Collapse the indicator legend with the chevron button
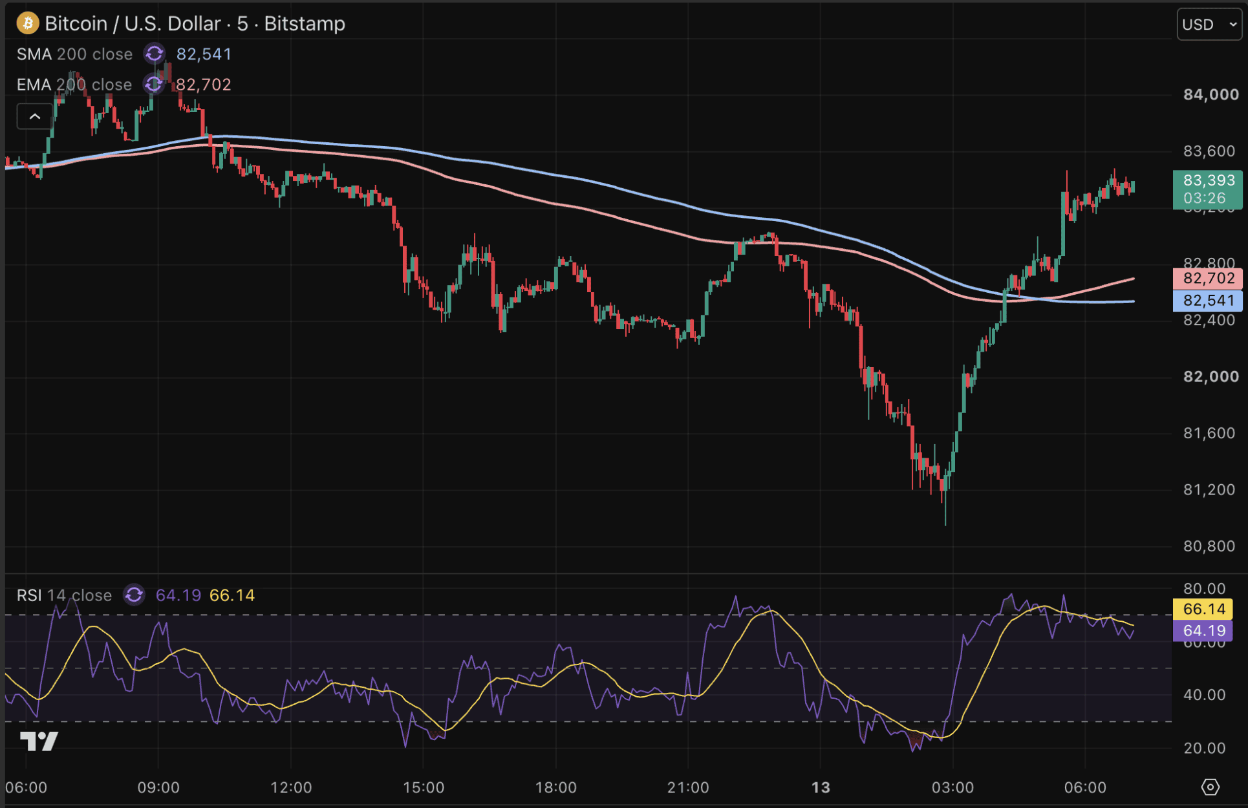1248x808 pixels. point(35,116)
